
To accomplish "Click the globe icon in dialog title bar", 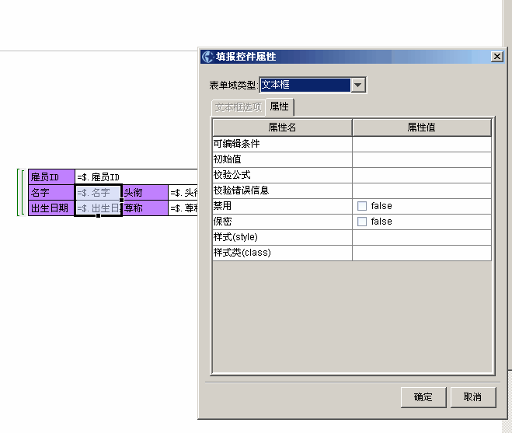I will (207, 57).
